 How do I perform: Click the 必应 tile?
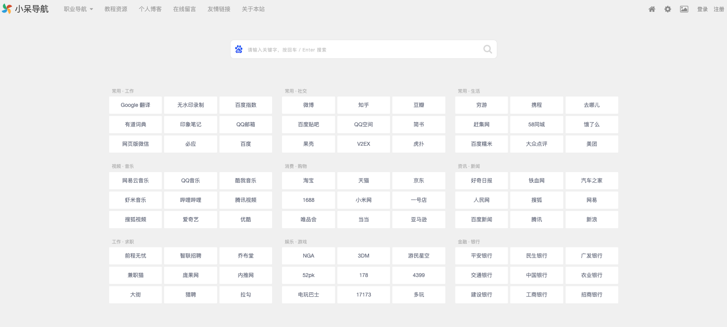(190, 144)
